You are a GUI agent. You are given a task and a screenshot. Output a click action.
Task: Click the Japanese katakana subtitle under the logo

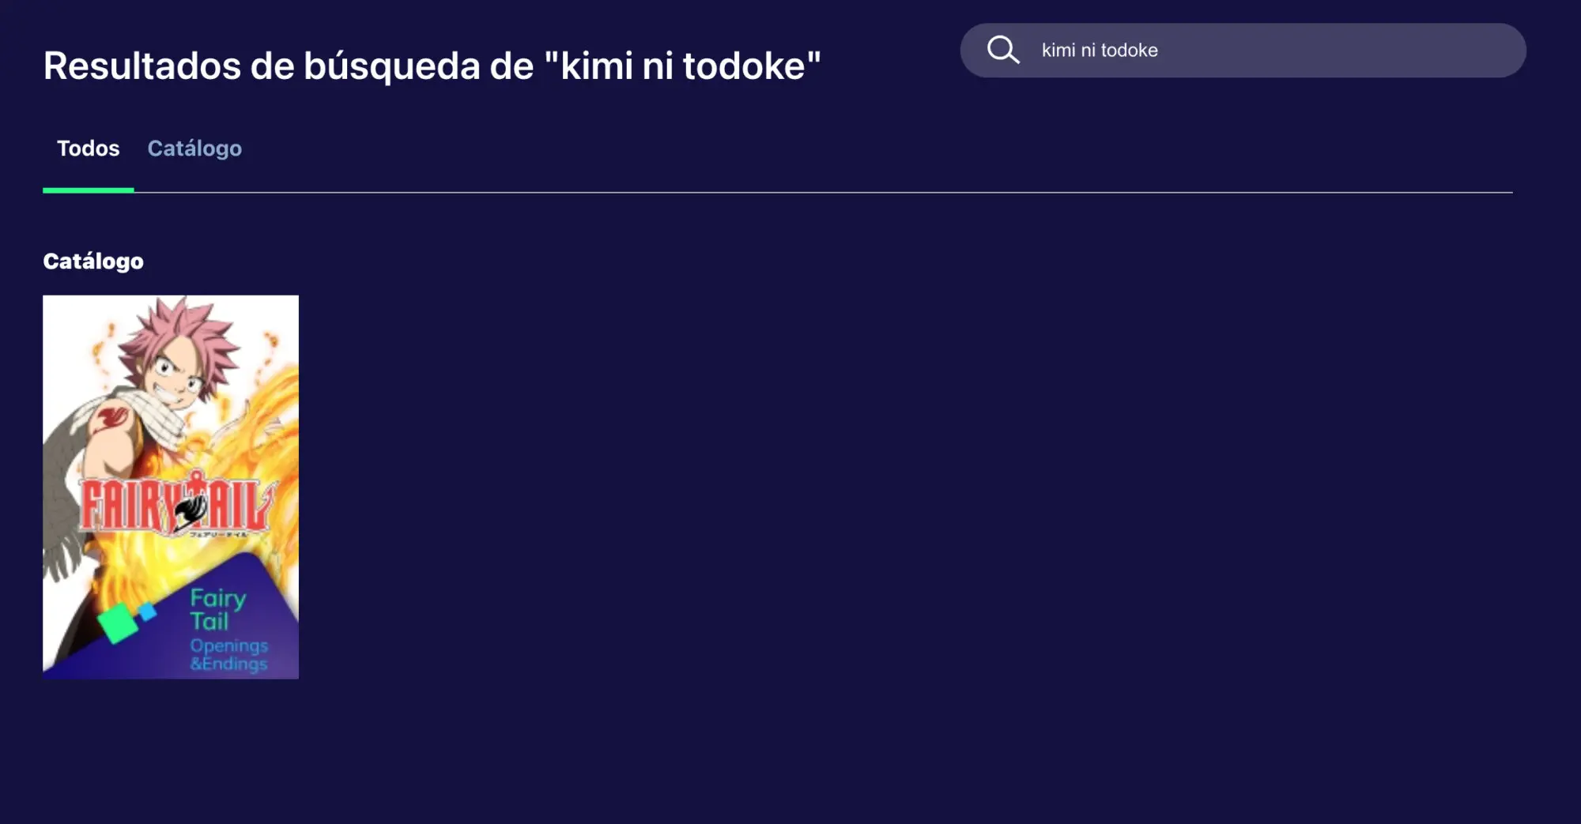point(218,535)
